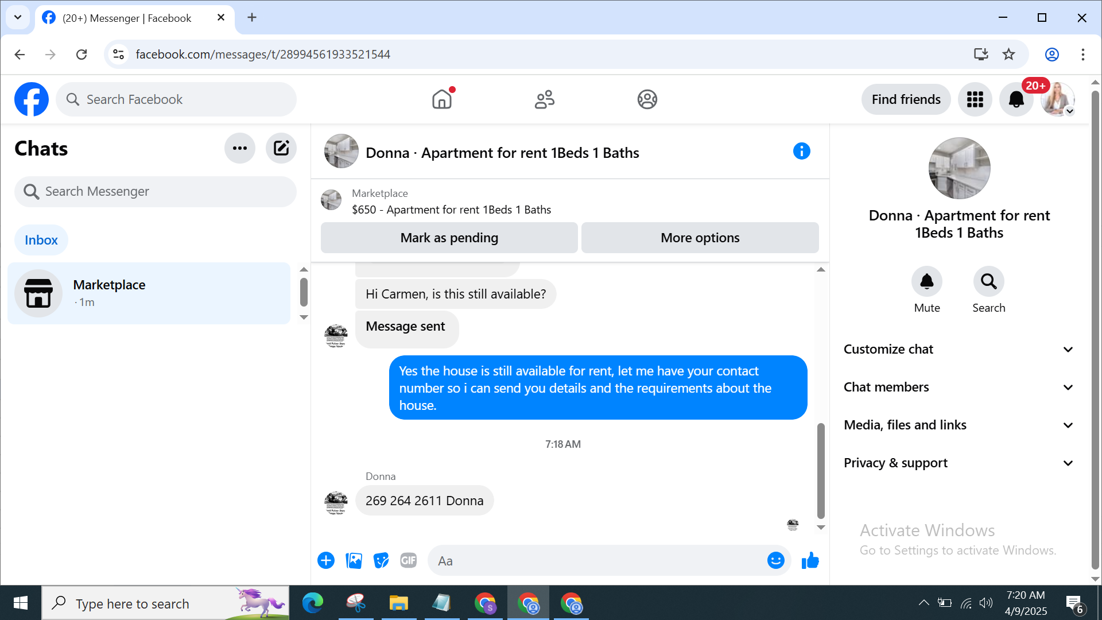Screen dimensions: 1102x620
Task: Click the taskbar 'Type here to search' box
Action: (x=166, y=603)
